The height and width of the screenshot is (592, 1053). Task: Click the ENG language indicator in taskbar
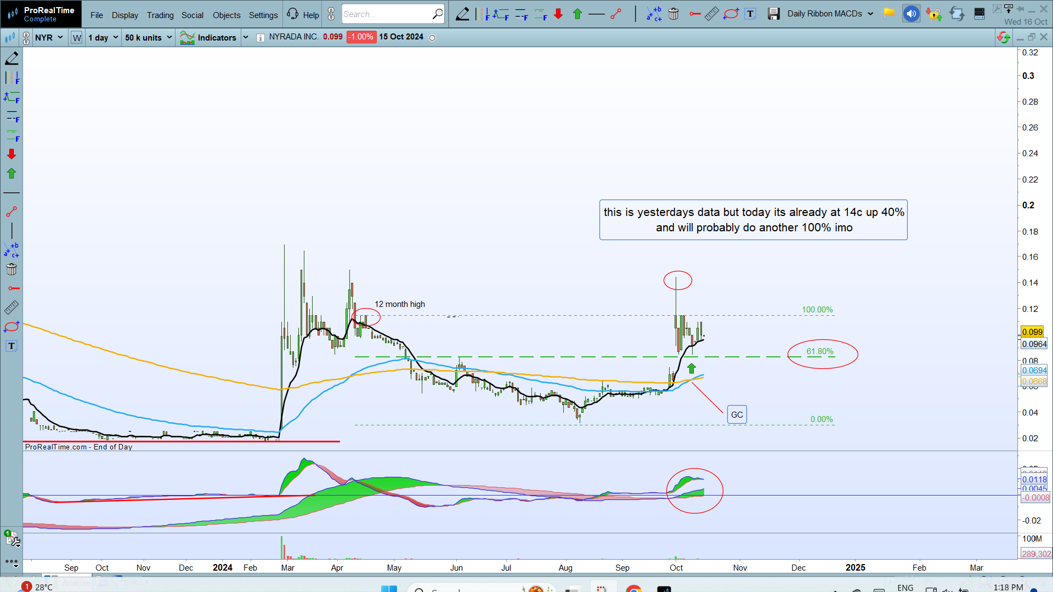click(905, 588)
